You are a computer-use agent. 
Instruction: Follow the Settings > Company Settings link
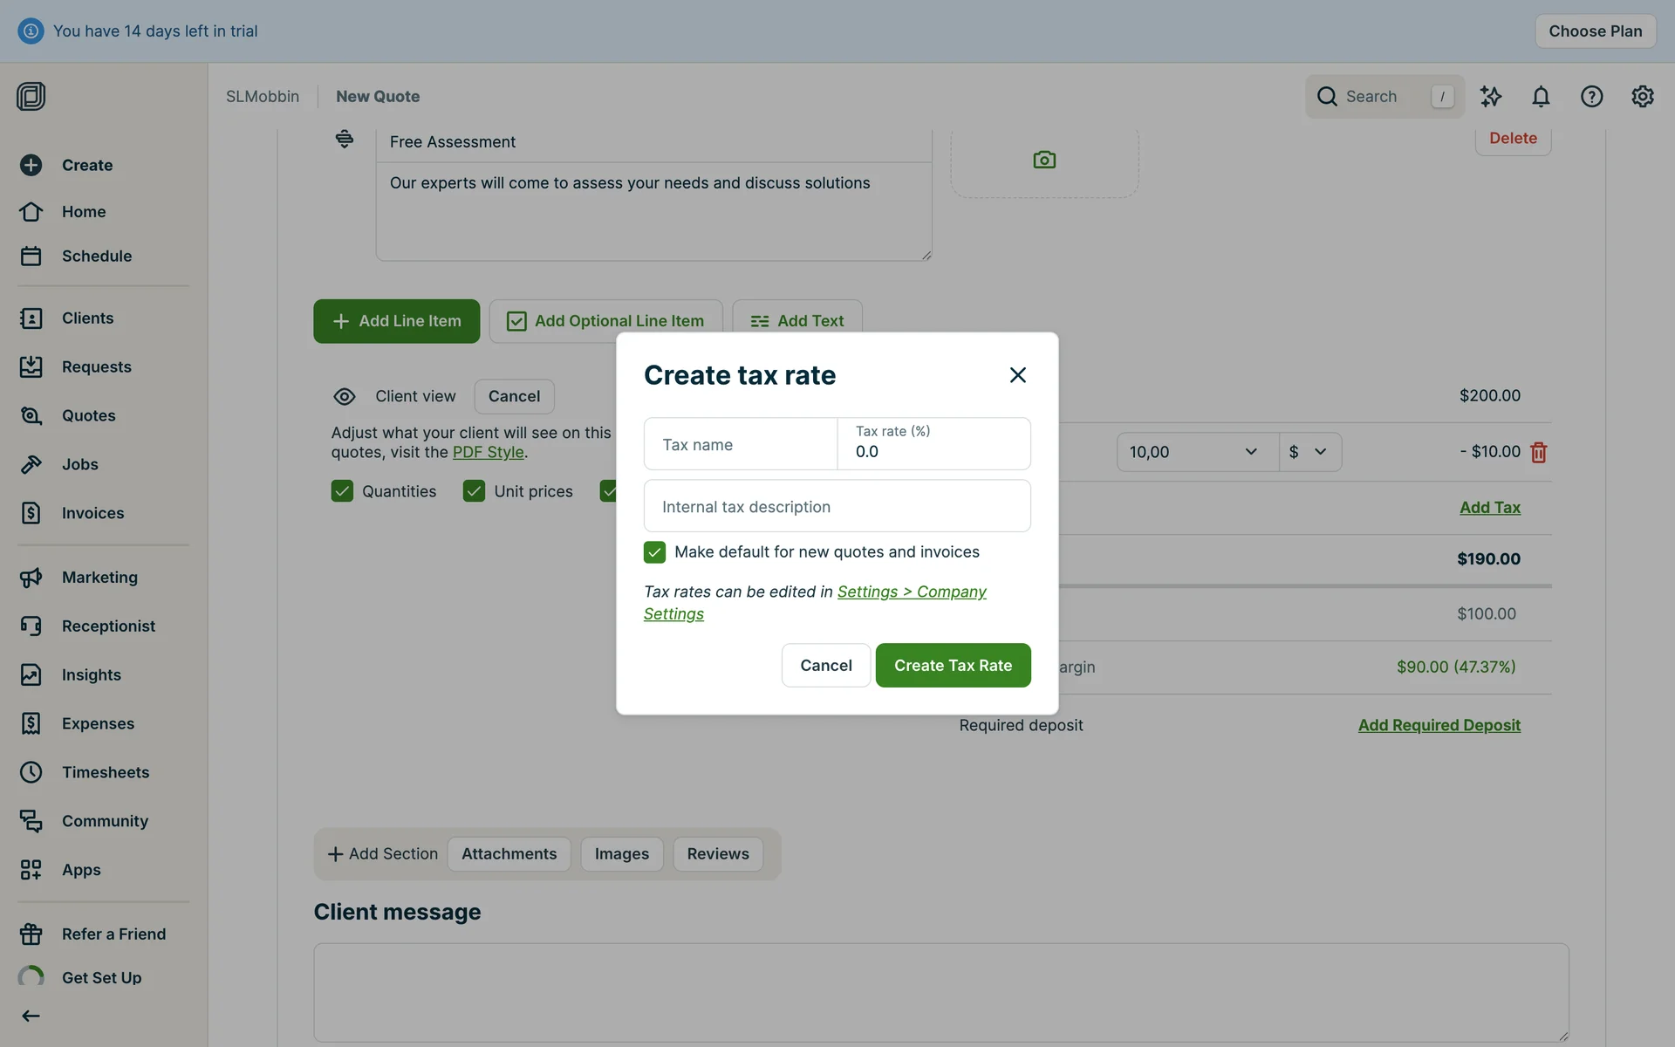pyautogui.click(x=911, y=592)
